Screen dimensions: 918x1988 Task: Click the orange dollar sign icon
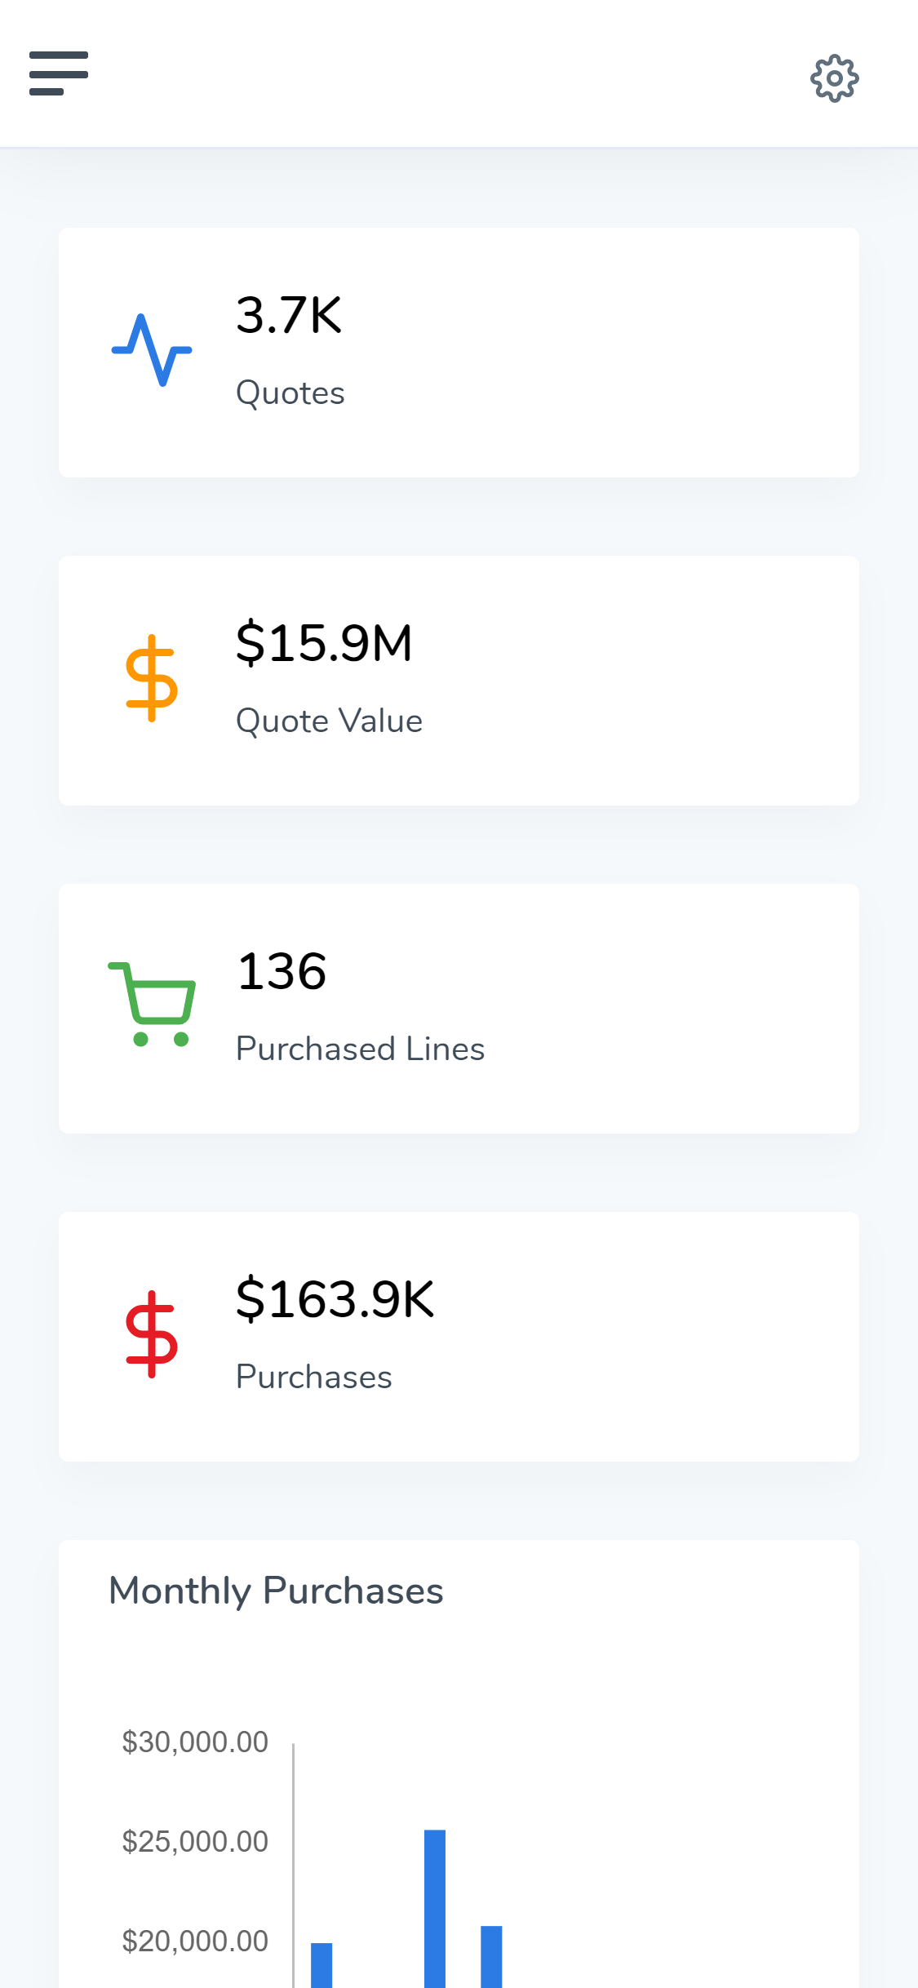pyautogui.click(x=152, y=678)
